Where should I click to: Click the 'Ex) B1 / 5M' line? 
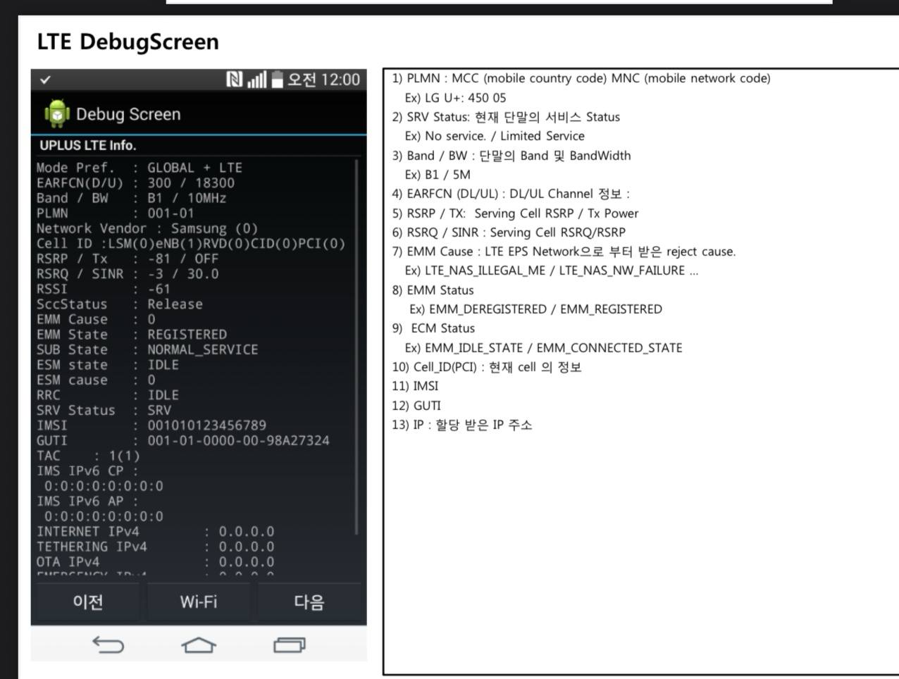[x=438, y=175]
